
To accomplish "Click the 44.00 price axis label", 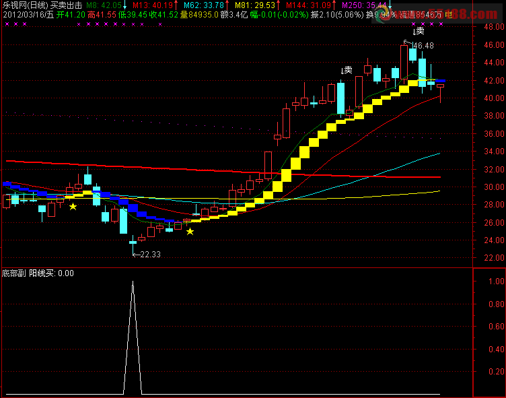I will coord(494,63).
